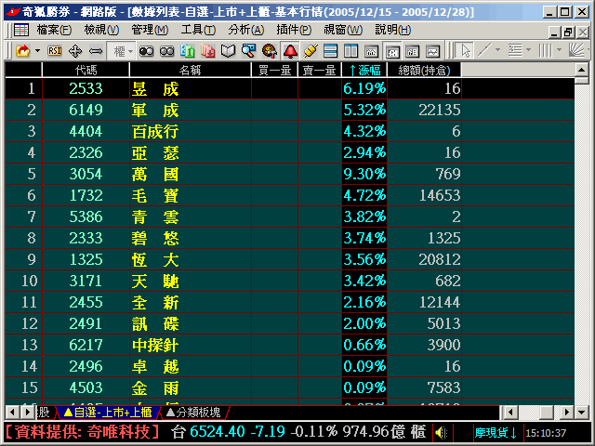Click the fan lines tool icon
Image resolution: width=595 pixels, height=446 pixels.
(x=576, y=50)
